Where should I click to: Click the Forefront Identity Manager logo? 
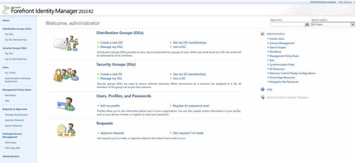48,10
